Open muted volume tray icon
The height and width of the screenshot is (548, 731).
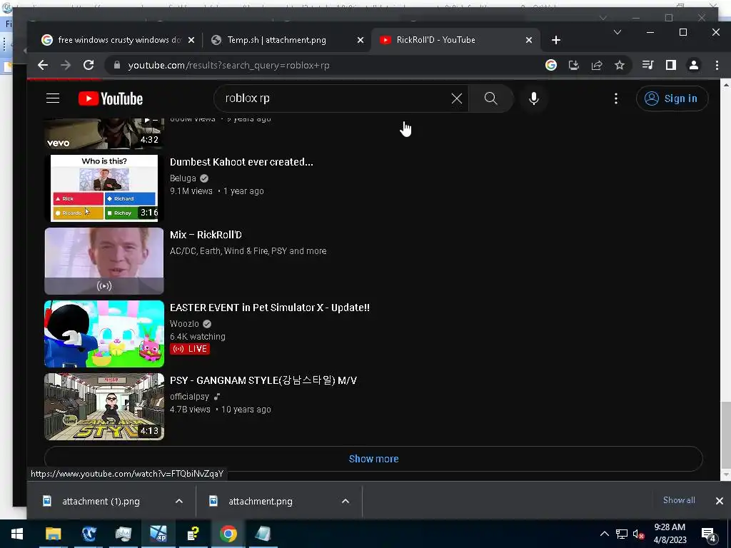pos(638,534)
